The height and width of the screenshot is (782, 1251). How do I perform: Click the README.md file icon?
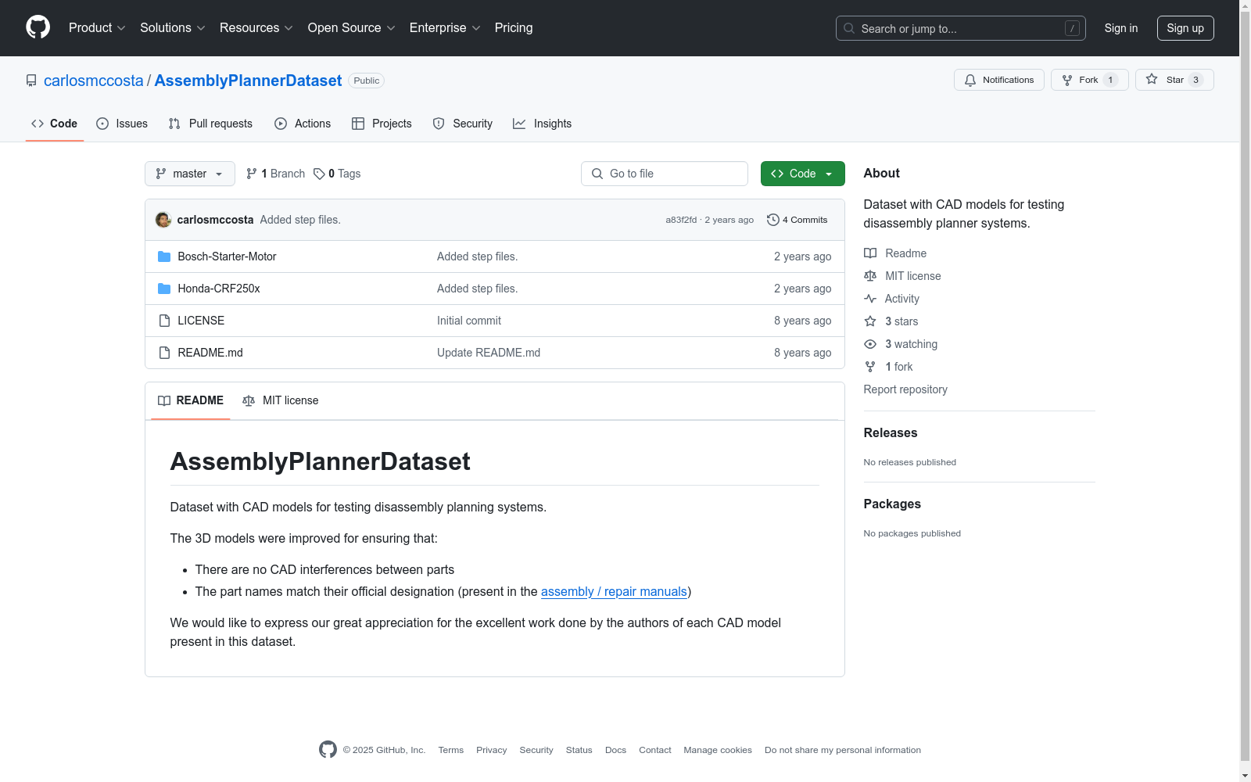click(164, 353)
